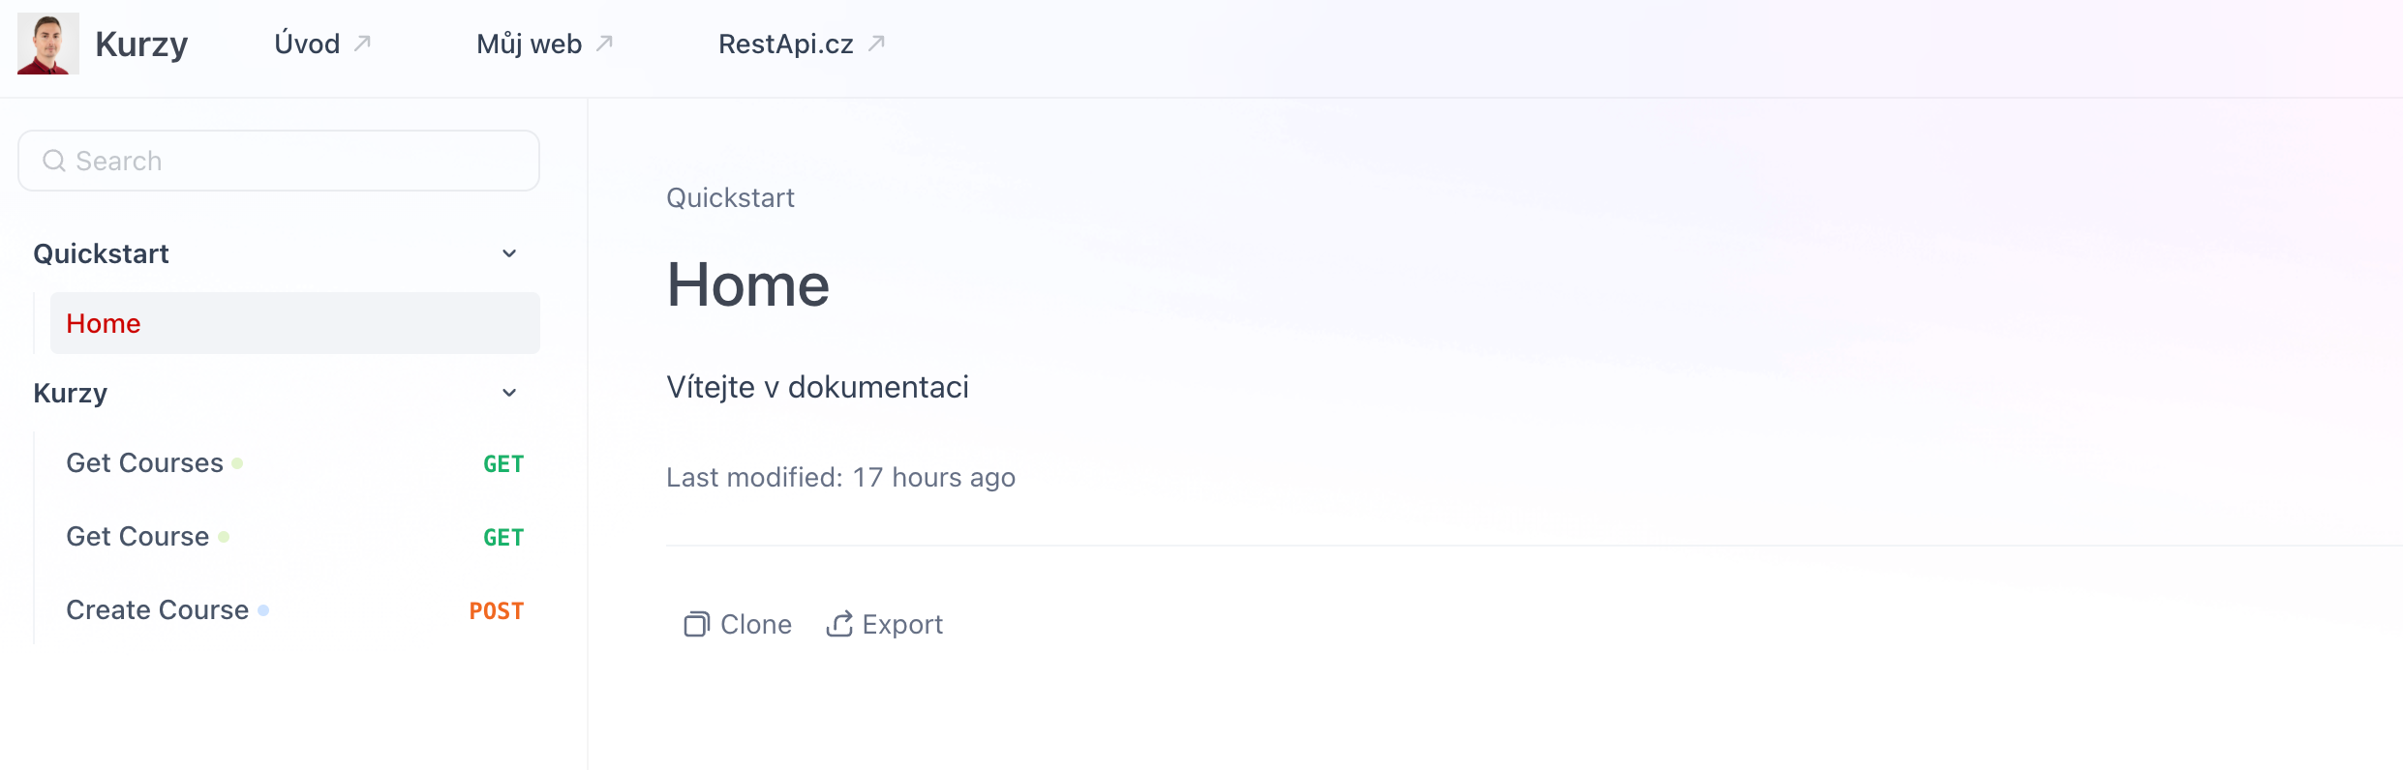Click the Clone copy icon
Screen dimensions: 2403x770
tap(696, 625)
